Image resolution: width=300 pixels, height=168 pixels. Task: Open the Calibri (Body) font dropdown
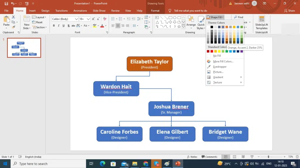pos(76,19)
